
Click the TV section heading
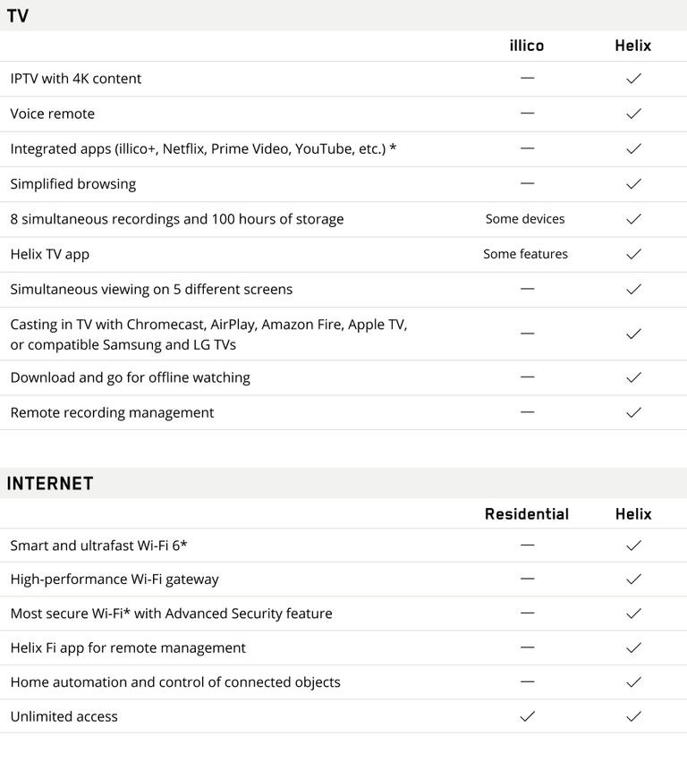click(x=18, y=16)
